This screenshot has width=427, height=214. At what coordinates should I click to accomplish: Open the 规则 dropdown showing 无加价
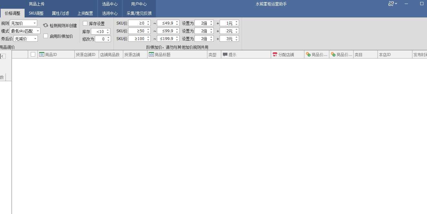click(23, 23)
